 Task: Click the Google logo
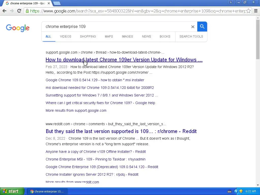pyautogui.click(x=18, y=28)
